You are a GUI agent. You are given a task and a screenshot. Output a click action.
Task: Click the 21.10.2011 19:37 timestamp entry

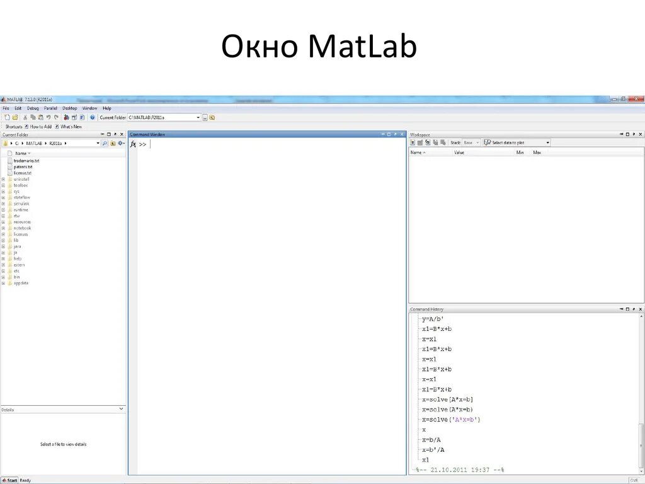coord(460,470)
